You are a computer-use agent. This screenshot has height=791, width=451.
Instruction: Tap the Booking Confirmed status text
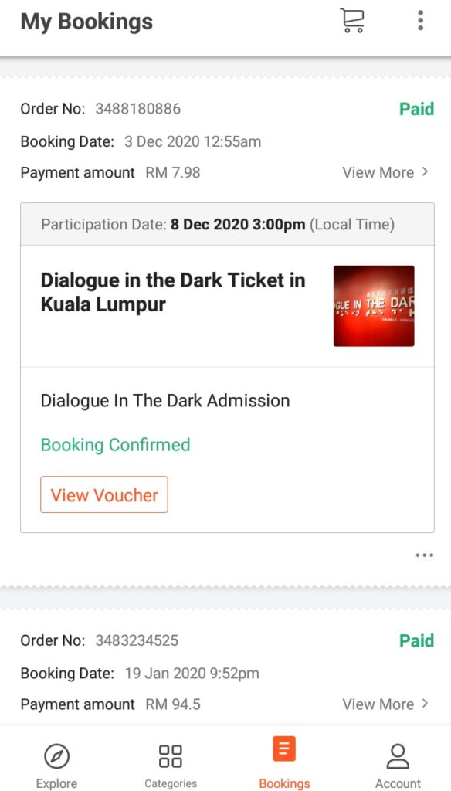click(x=115, y=446)
